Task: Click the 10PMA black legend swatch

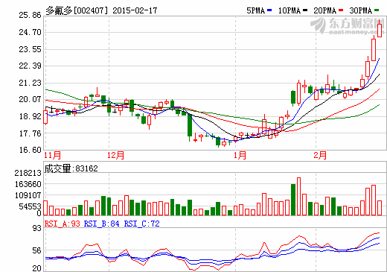Action: pos(305,10)
